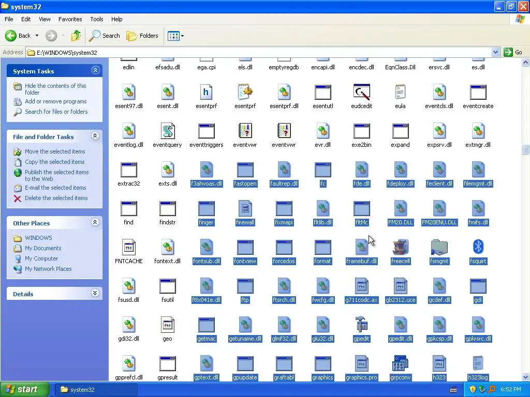Click the vertical scrollbar up arrow

click(526, 62)
